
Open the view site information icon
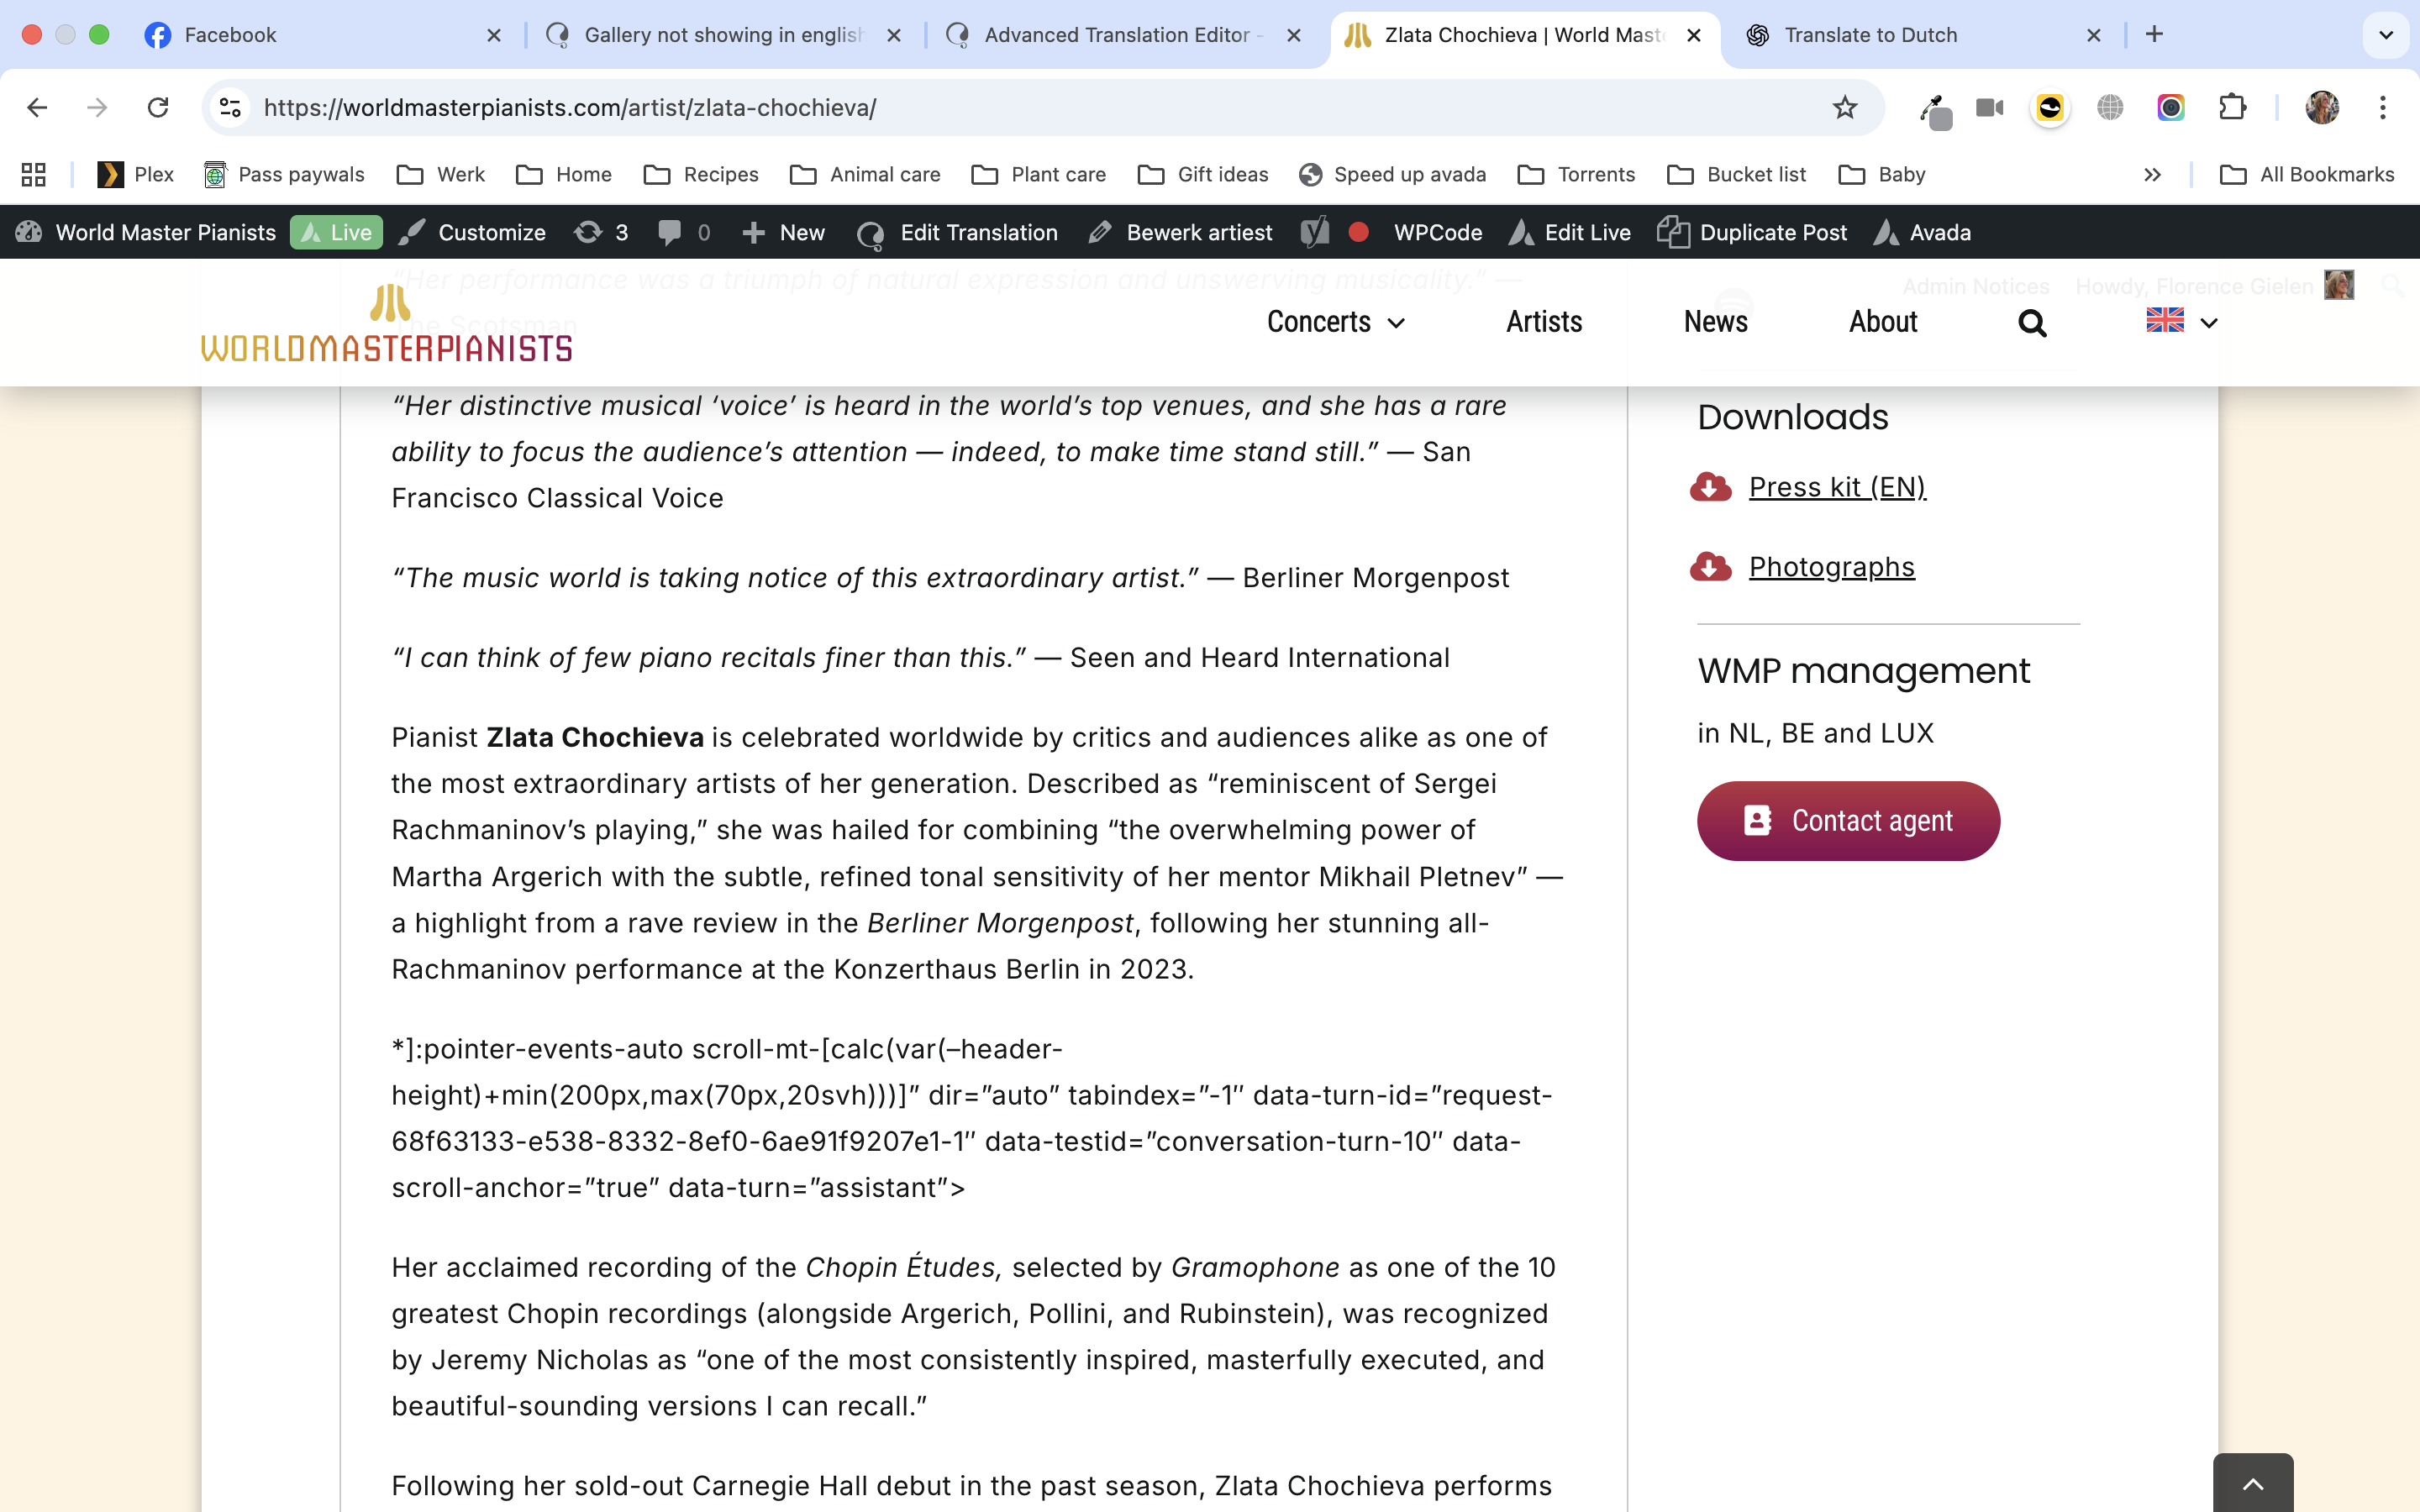click(231, 108)
